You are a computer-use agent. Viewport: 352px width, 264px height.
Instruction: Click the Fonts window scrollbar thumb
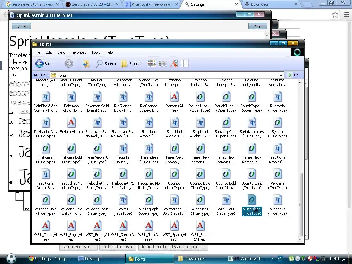pos(300,204)
